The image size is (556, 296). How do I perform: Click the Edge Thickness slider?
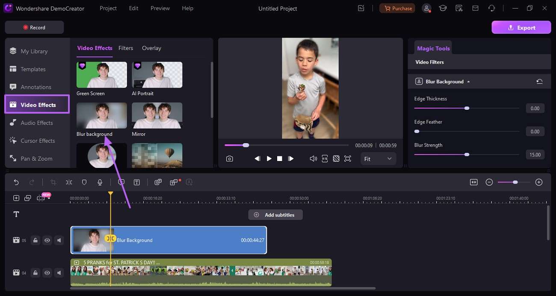tap(467, 108)
